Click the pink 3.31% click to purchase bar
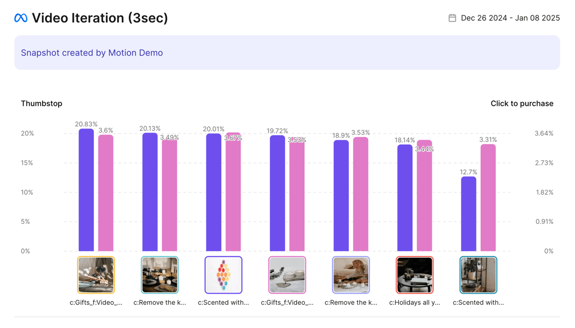Screen dimensions: 575x328 click(x=488, y=198)
